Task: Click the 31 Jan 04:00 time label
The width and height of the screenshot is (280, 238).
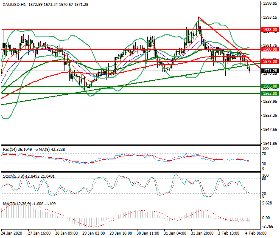Action: 175,233
